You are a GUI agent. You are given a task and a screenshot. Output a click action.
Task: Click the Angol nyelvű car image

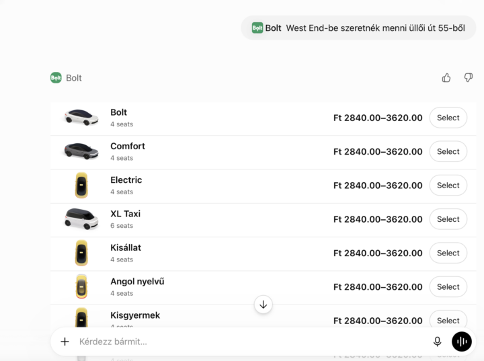(x=81, y=286)
